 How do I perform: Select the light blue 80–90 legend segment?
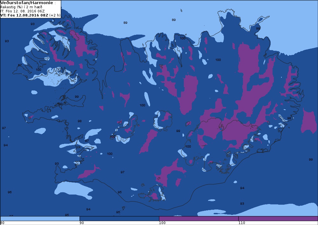[40, 219]
